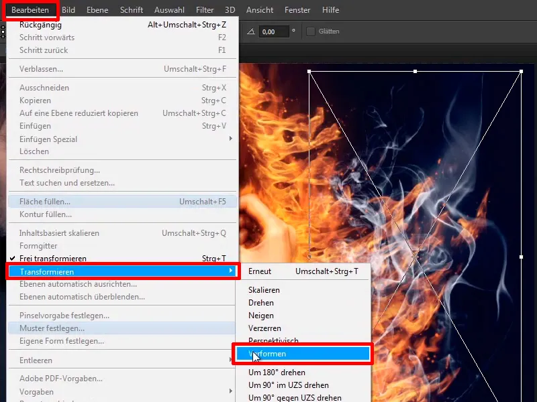The width and height of the screenshot is (537, 402).
Task: Open the Bild menu
Action: (68, 10)
